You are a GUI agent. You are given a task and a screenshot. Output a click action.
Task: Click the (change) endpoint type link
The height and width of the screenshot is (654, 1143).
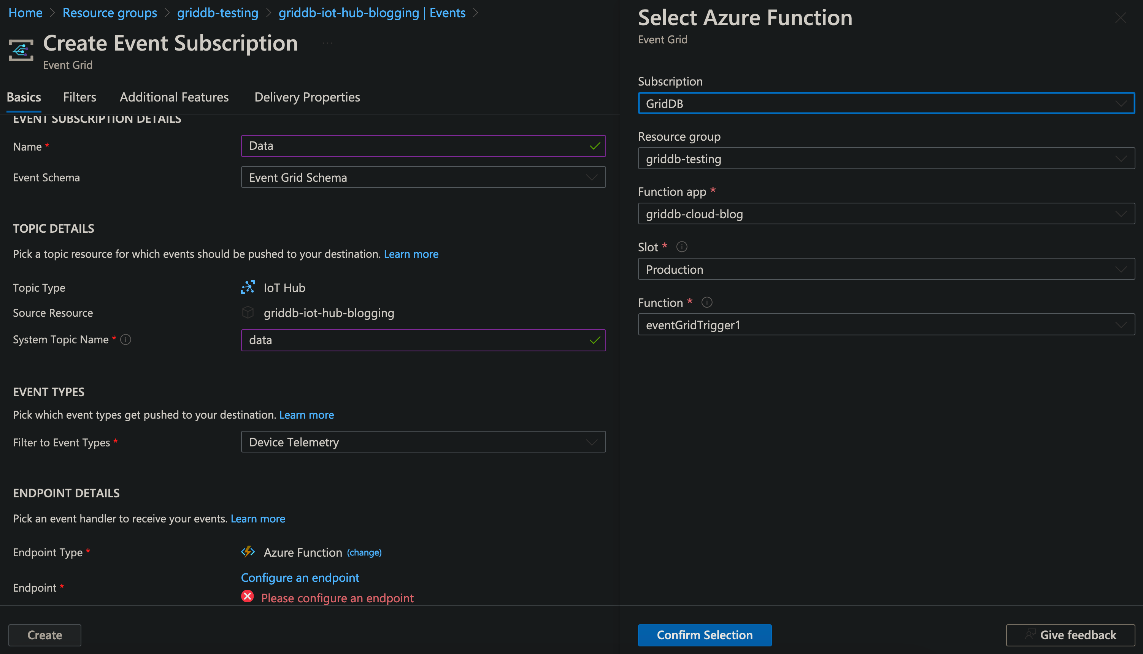point(364,552)
